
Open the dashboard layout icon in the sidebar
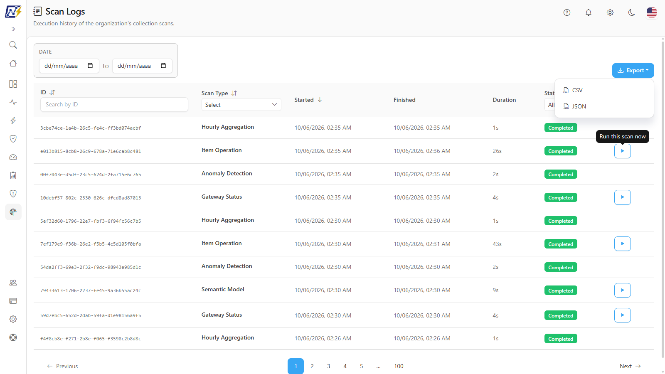(x=13, y=84)
